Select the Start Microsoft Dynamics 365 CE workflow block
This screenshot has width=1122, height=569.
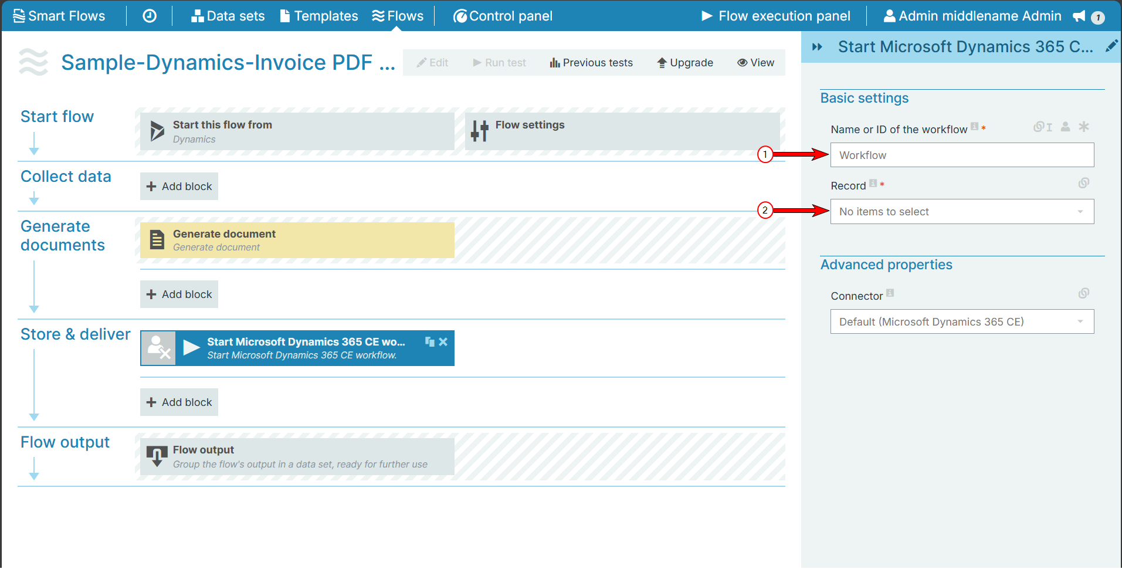tap(297, 348)
